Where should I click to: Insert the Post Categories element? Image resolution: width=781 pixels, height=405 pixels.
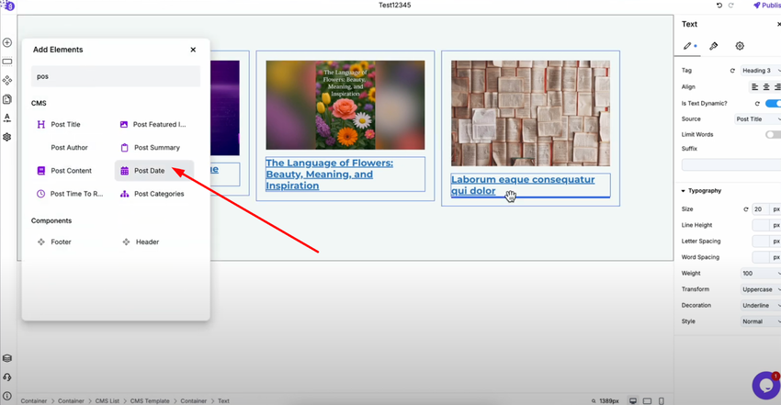[x=158, y=194]
